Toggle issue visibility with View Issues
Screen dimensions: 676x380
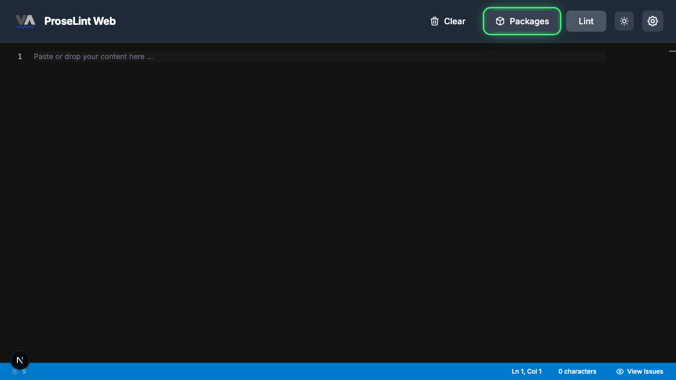click(640, 371)
